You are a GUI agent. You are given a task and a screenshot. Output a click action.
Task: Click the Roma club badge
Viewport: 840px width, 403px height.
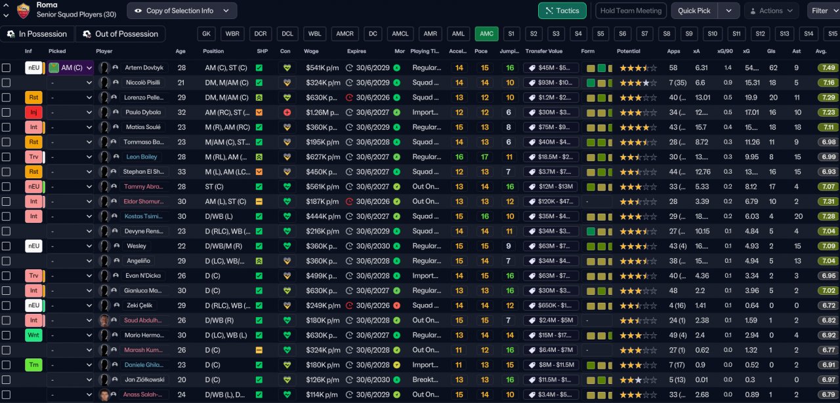(x=24, y=10)
